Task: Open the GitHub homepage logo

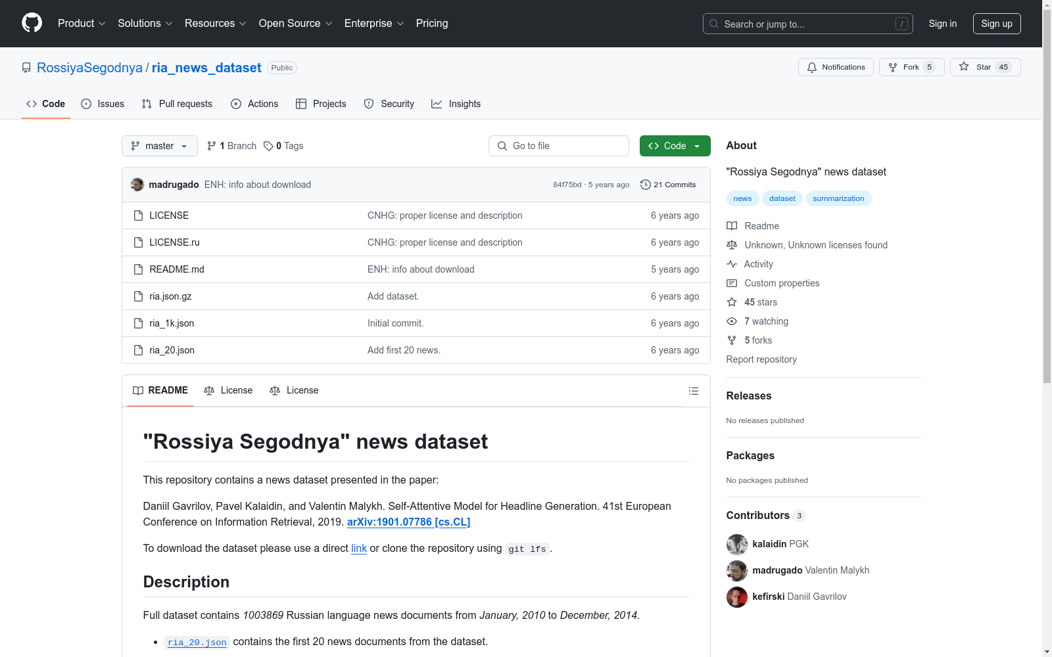Action: pos(32,23)
